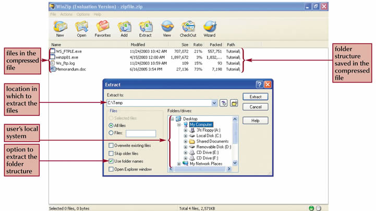This screenshot has height=211, width=376.
Task: Click the My Network Places icon
Action: [185, 163]
